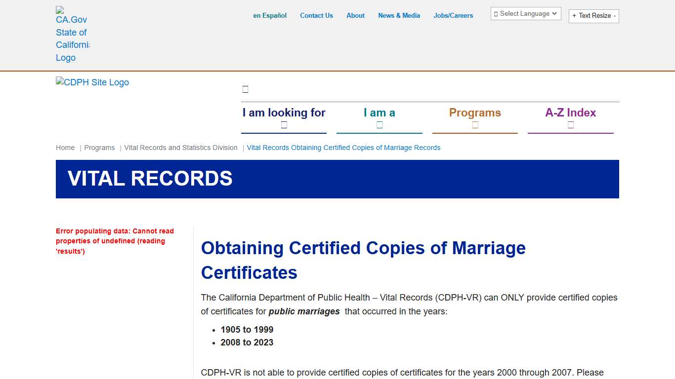Open the Programs navigation menu

tap(475, 113)
